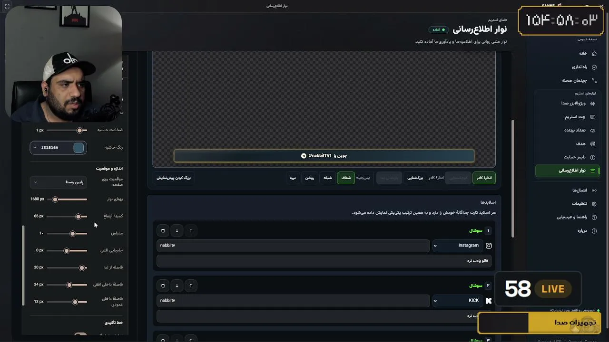Click the پهنای نوار bar width slider
The height and width of the screenshot is (342, 609).
tap(67, 199)
